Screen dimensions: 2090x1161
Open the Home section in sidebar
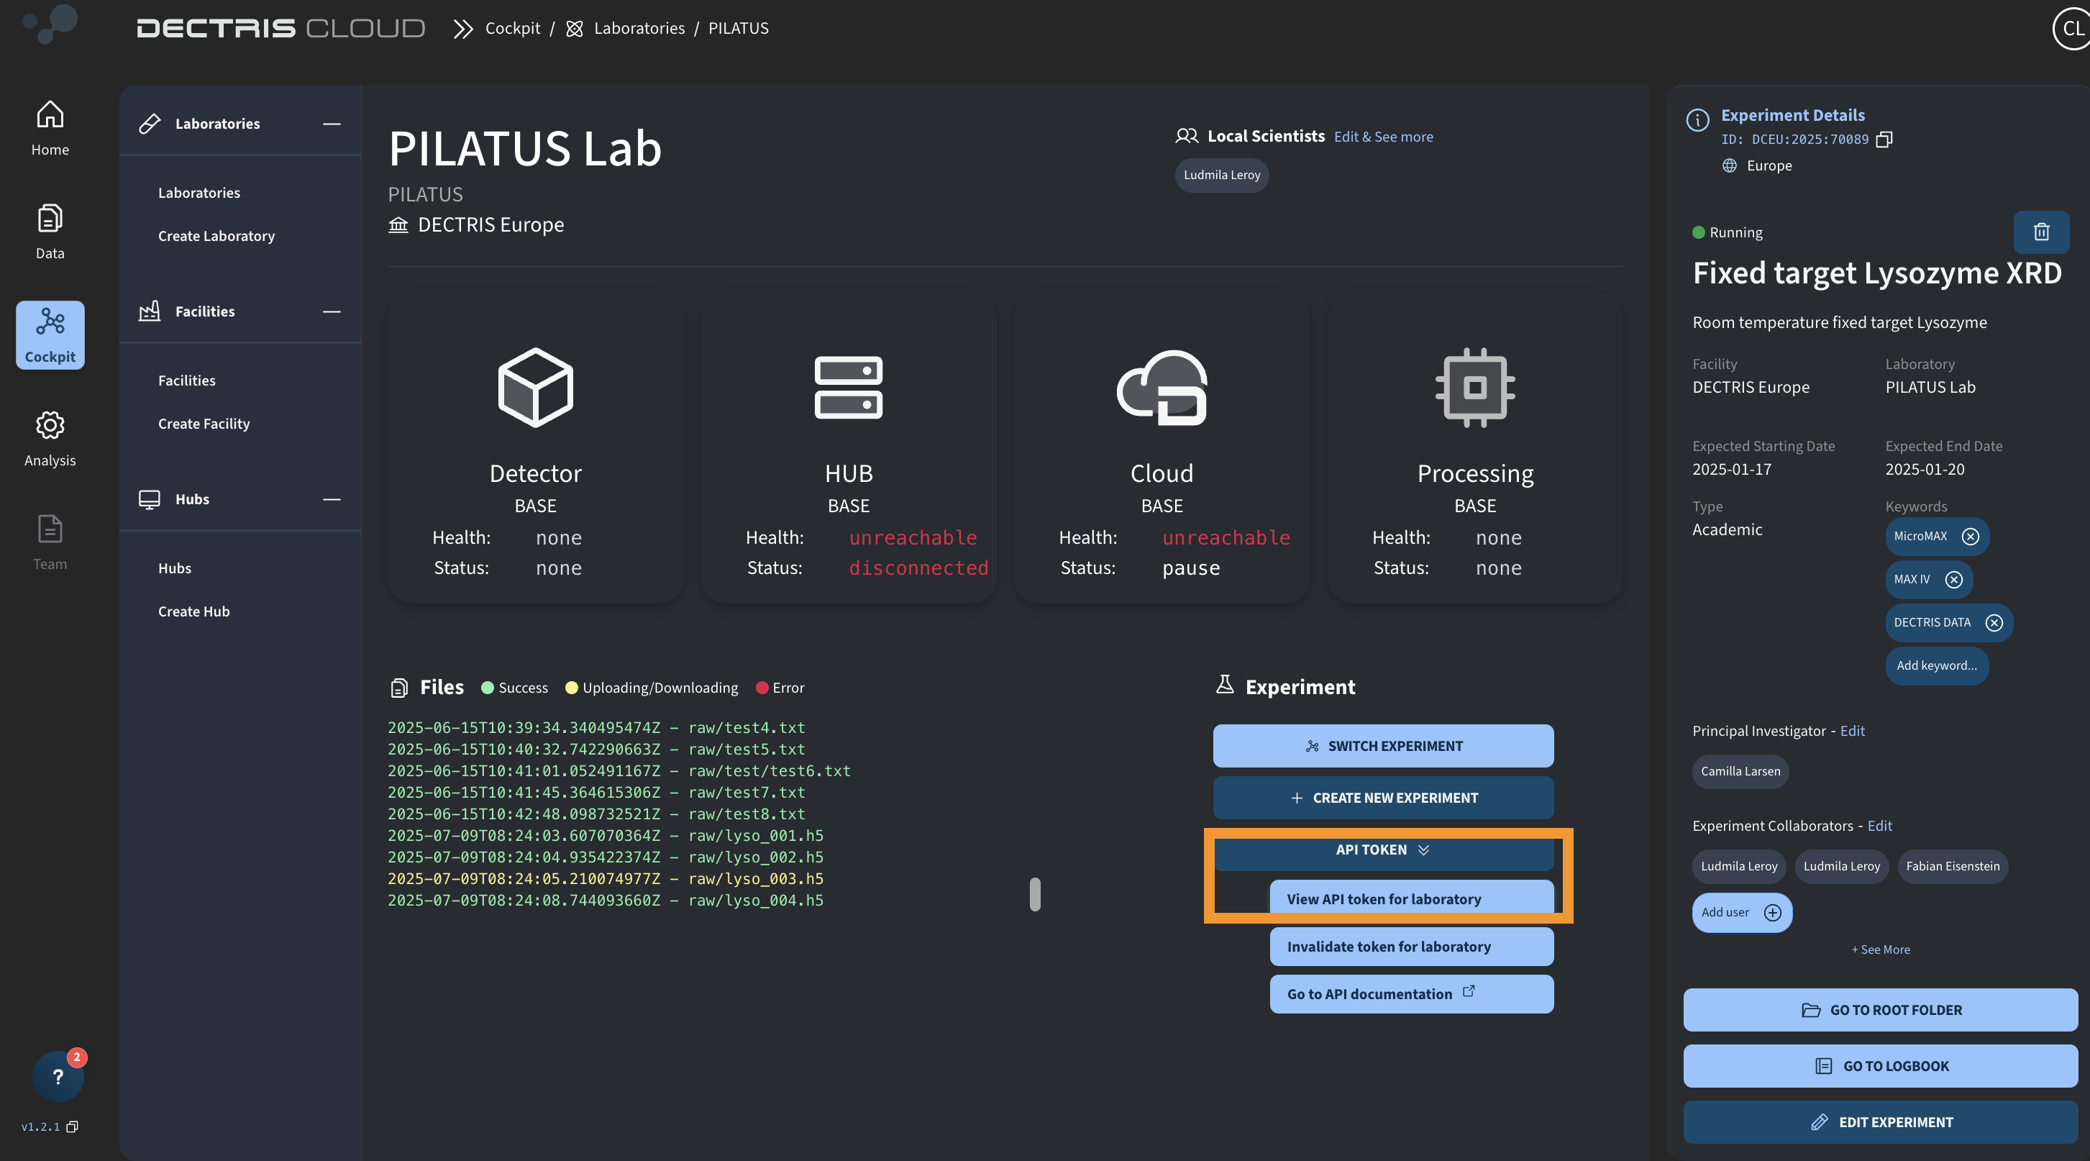(x=50, y=128)
